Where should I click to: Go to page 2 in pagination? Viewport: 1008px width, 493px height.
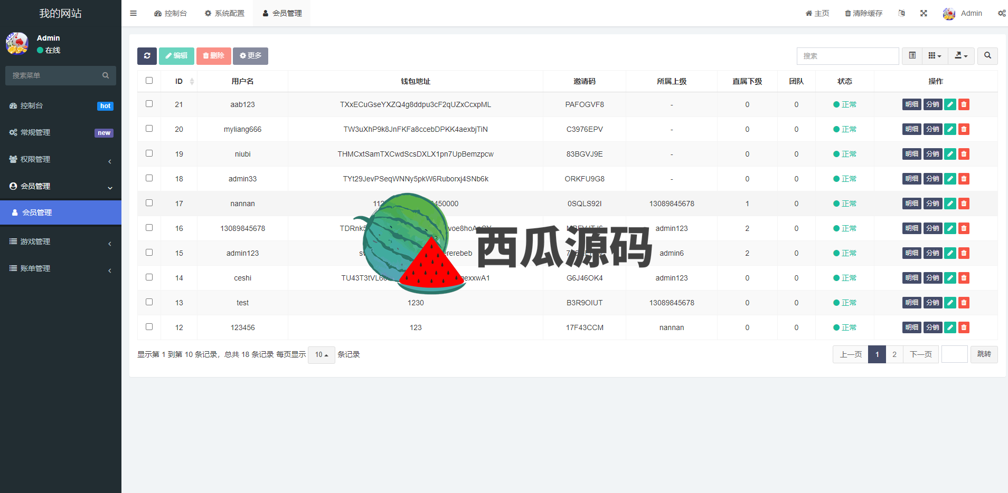click(894, 354)
